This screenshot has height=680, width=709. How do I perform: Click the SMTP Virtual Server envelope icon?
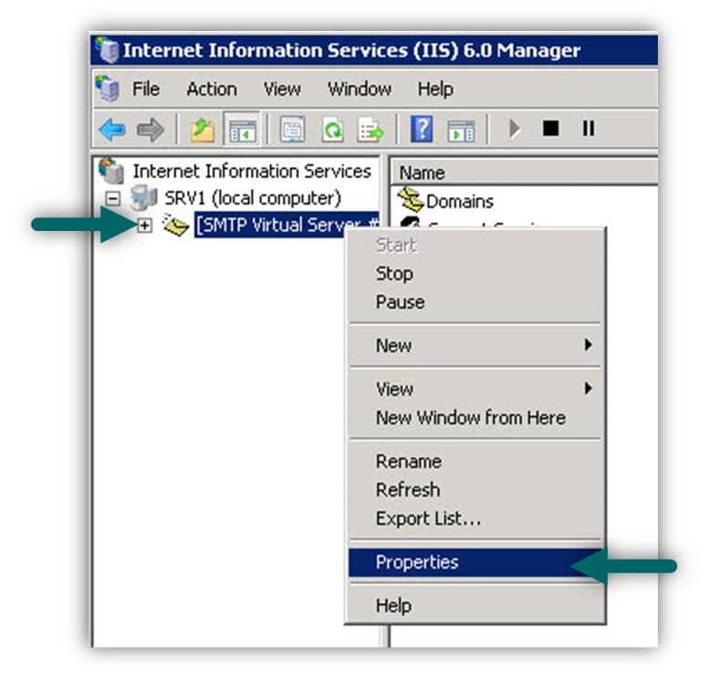176,225
